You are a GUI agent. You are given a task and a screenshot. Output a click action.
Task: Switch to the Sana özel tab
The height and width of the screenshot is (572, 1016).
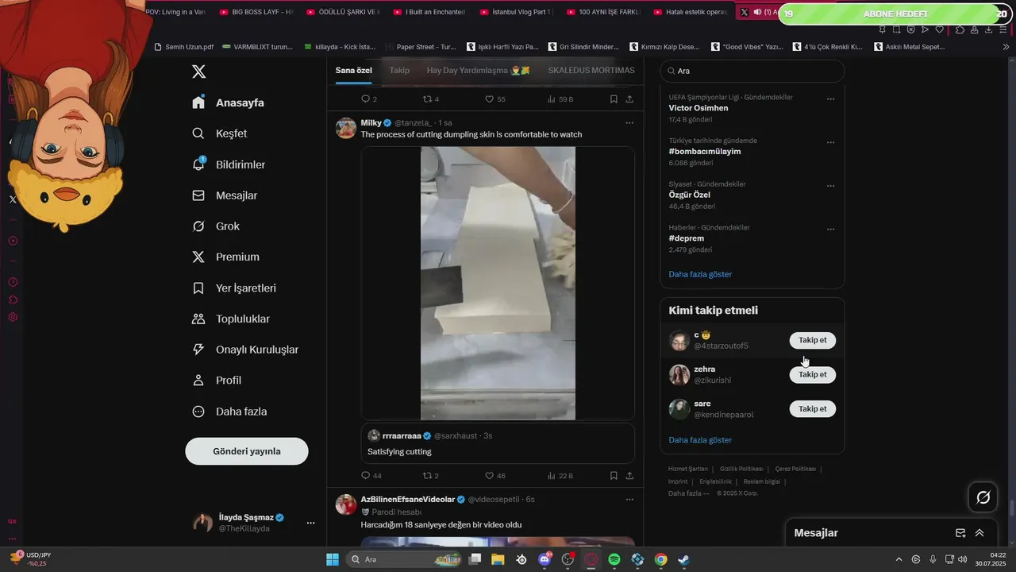click(354, 70)
